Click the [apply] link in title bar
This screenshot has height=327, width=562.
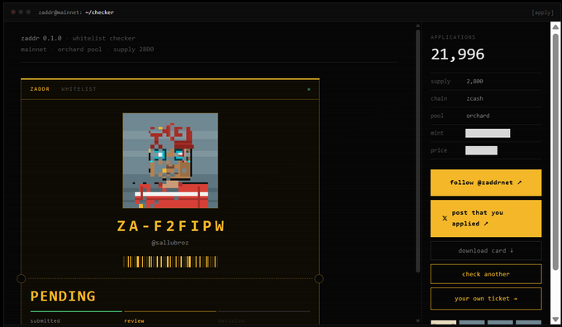(542, 12)
